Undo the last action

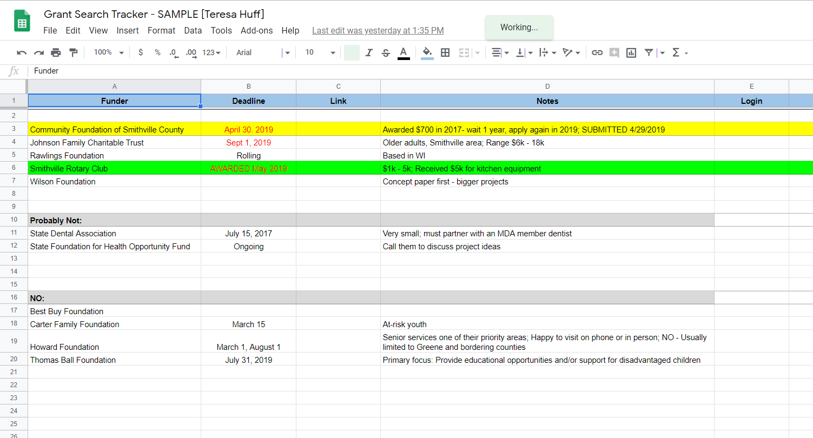(22, 52)
